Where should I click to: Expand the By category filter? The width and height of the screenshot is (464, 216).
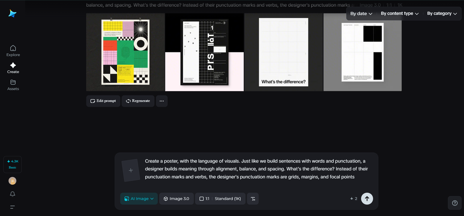click(442, 14)
